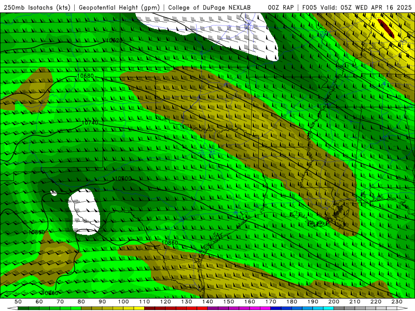Select the darkest green swatch starting at 50
The width and height of the screenshot is (415, 311).
pyautogui.click(x=23, y=308)
